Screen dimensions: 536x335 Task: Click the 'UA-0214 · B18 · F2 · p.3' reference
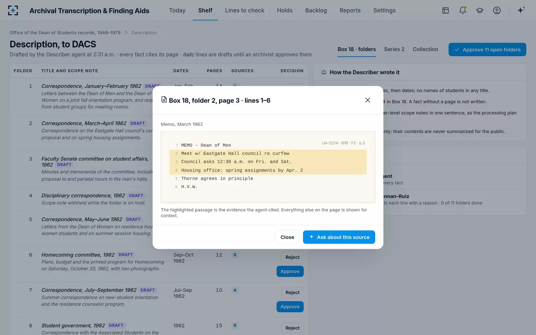344,143
